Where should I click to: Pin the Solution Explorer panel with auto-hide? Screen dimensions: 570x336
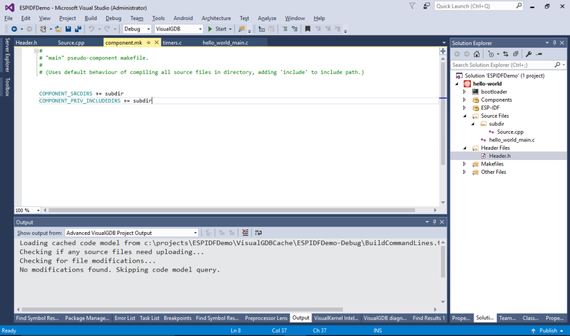coord(554,43)
